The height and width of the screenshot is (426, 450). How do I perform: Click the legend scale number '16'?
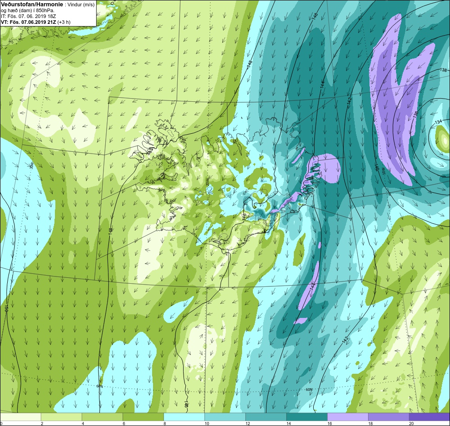point(329,423)
